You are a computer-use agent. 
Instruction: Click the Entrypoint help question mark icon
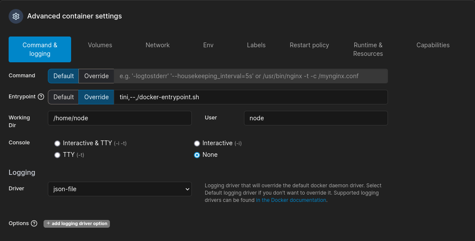[41, 97]
